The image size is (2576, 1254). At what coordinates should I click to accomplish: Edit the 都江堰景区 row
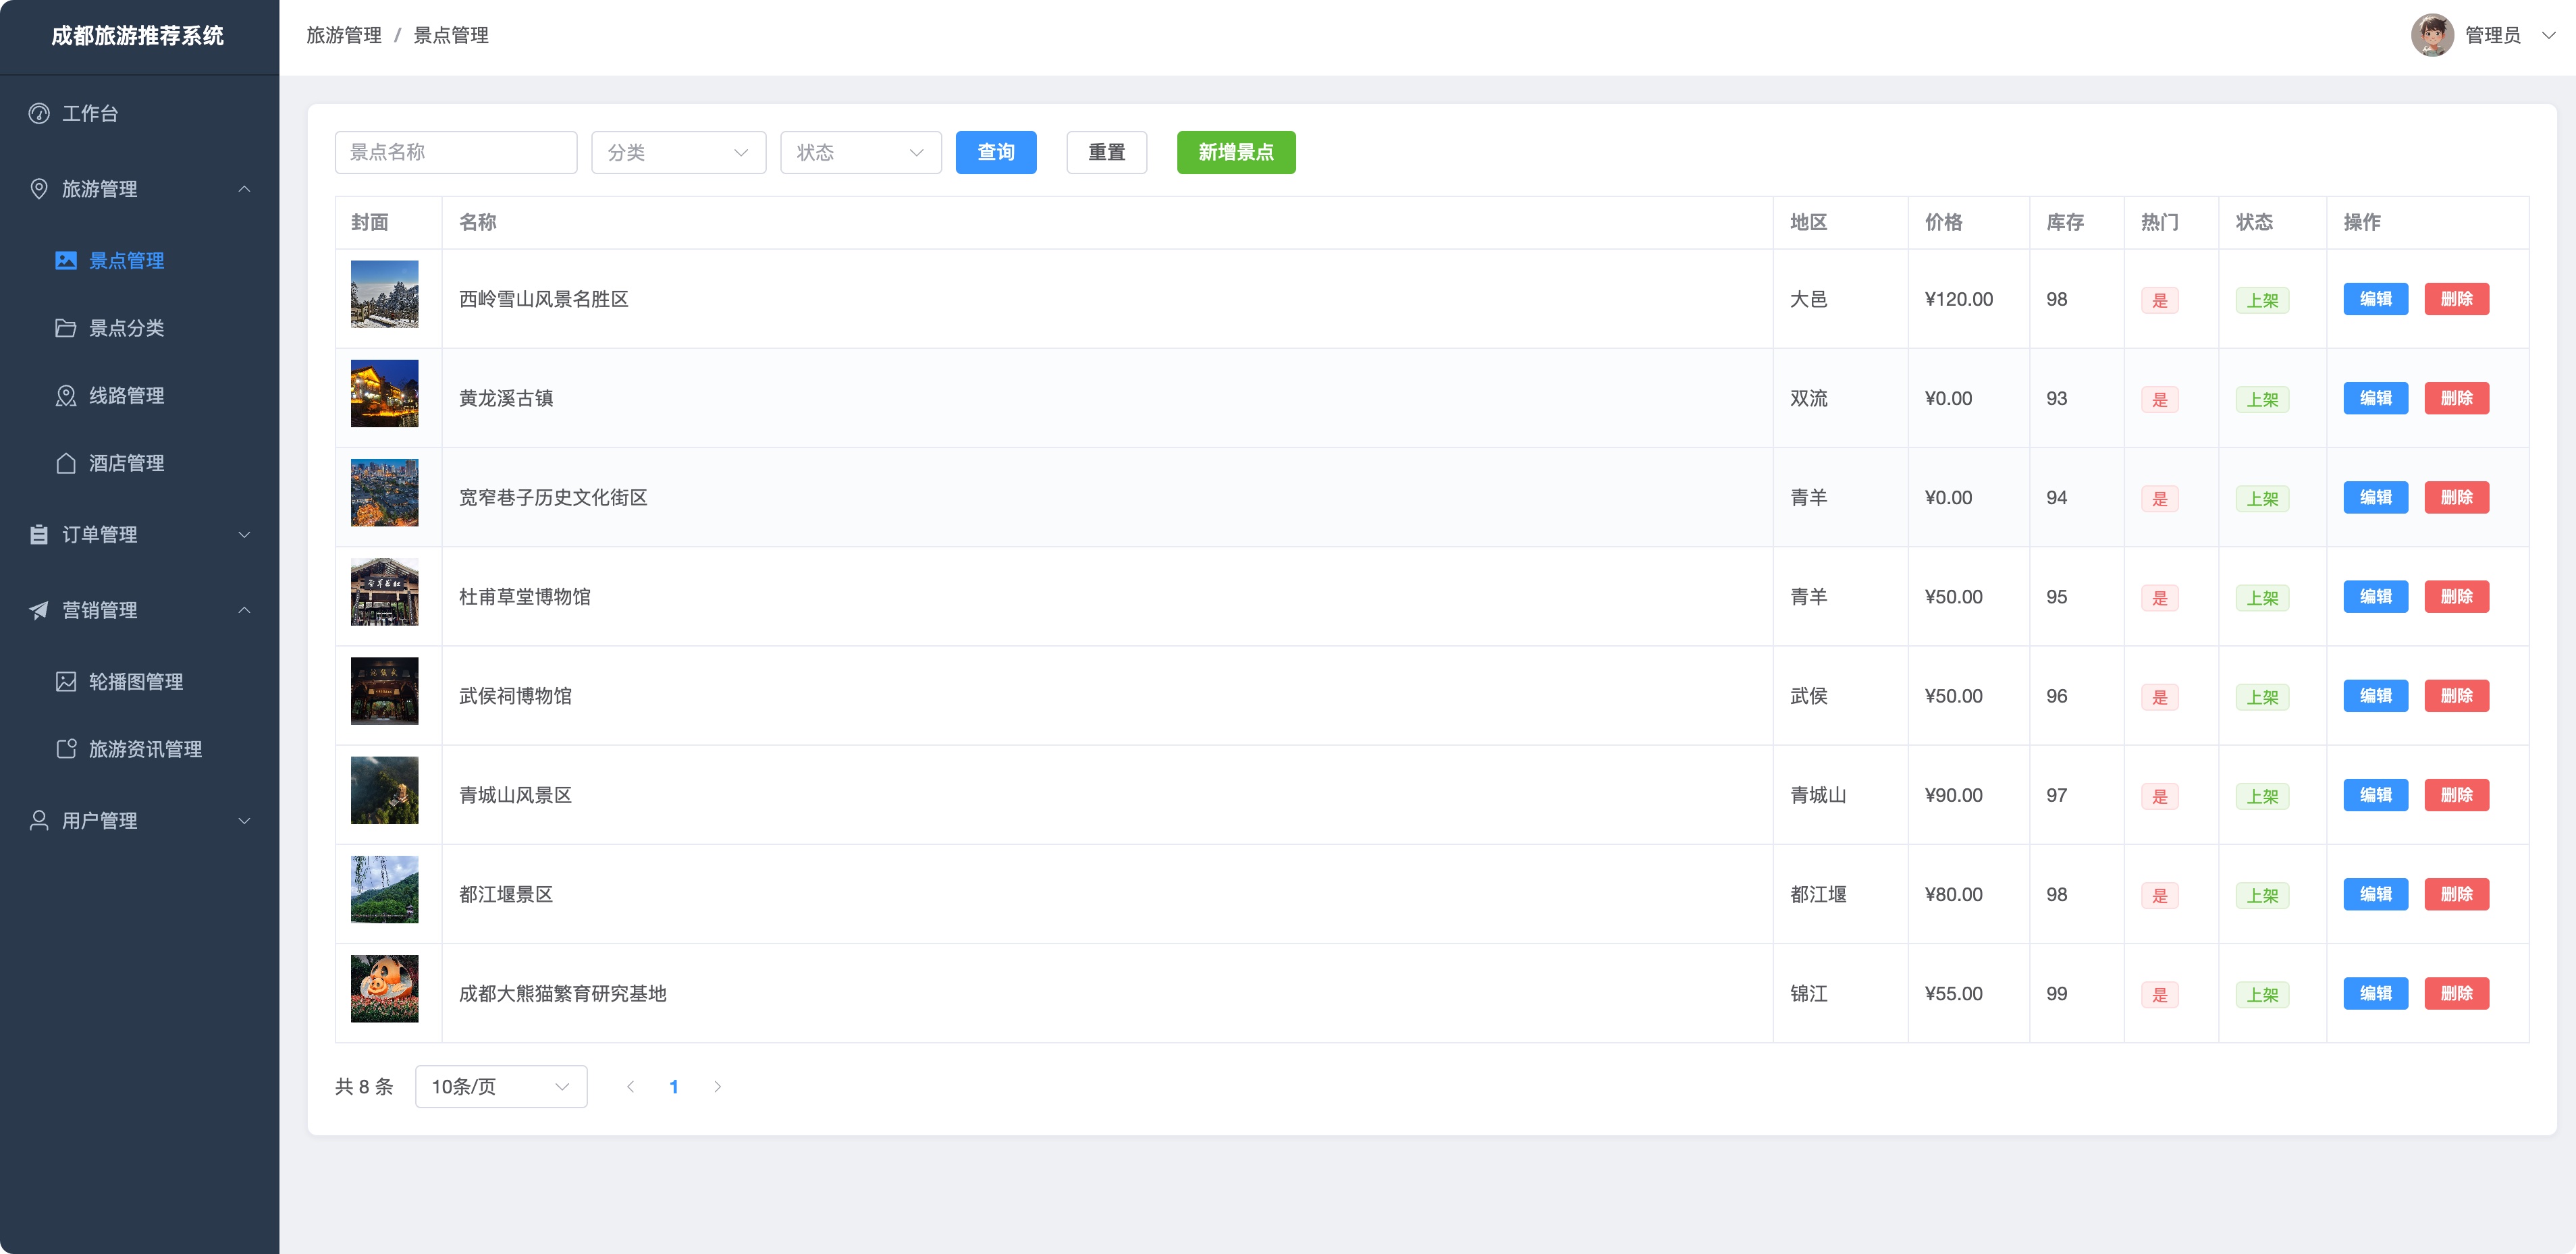(2375, 894)
